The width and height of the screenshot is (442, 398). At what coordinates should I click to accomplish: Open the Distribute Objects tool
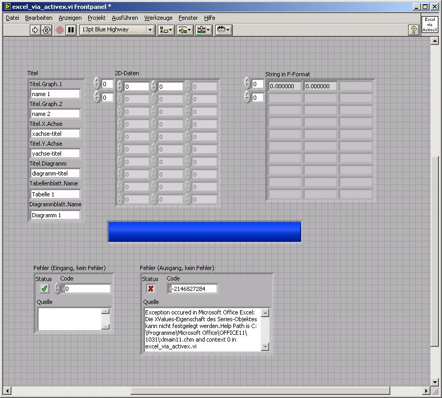click(x=185, y=30)
